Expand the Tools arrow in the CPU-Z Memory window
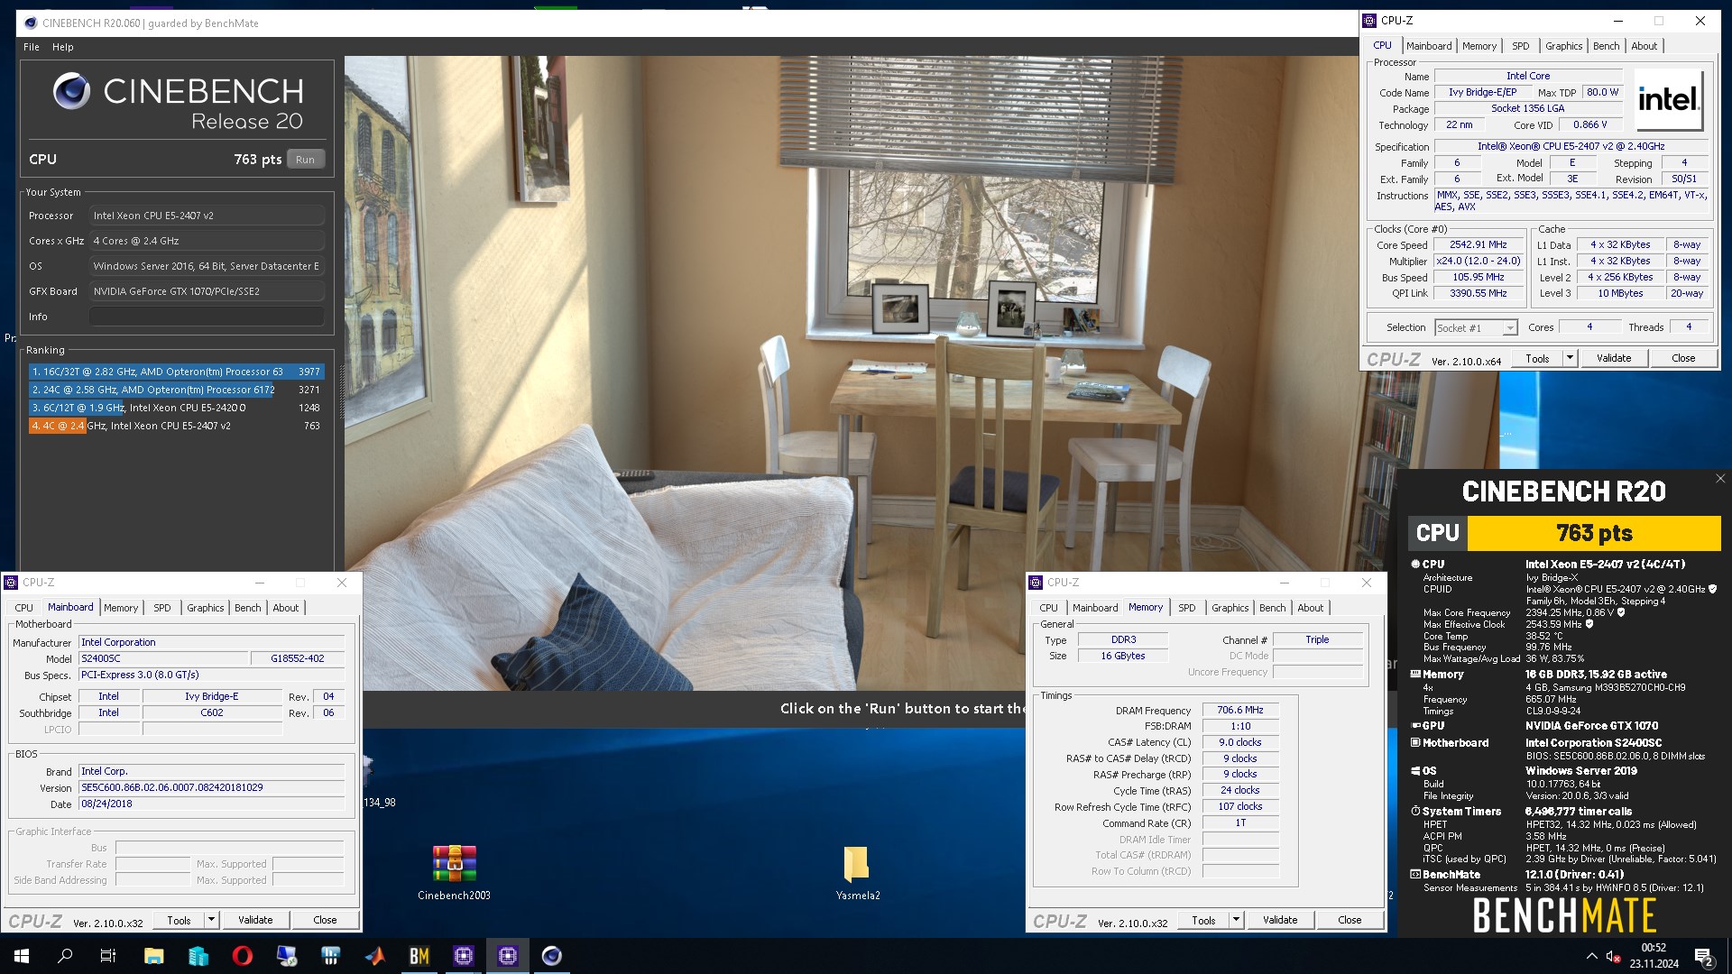This screenshot has width=1732, height=974. click(x=1236, y=920)
